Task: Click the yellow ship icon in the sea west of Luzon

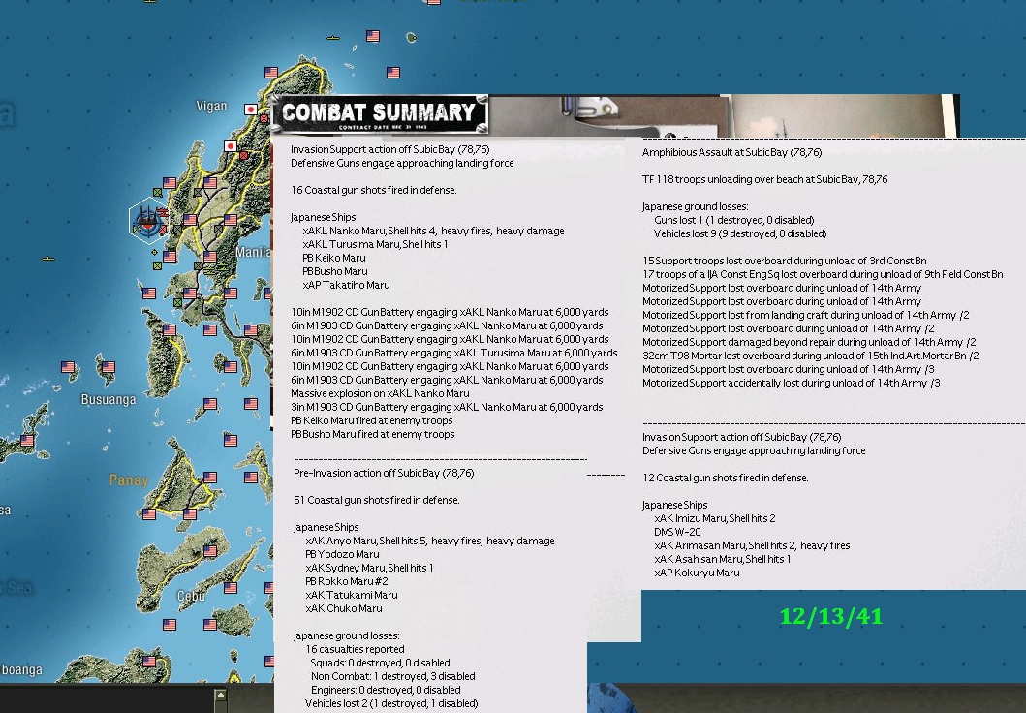Action: pos(48,259)
